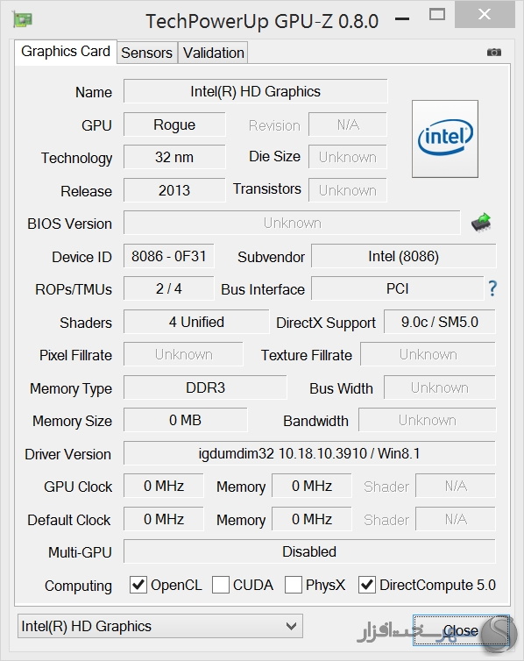This screenshot has width=524, height=661.
Task: Click the camera screenshot icon
Action: pyautogui.click(x=493, y=53)
